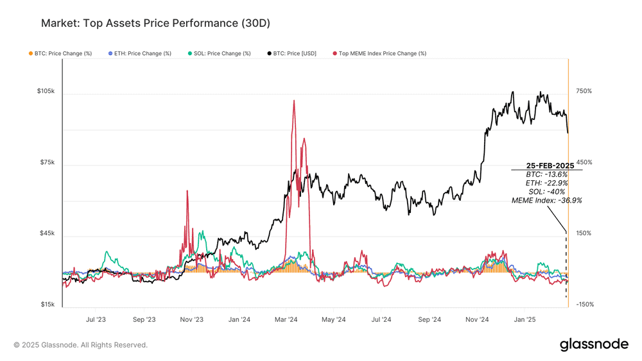Toggle the BTC: Price [USD] series label
The height and width of the screenshot is (361, 642).
pos(295,54)
